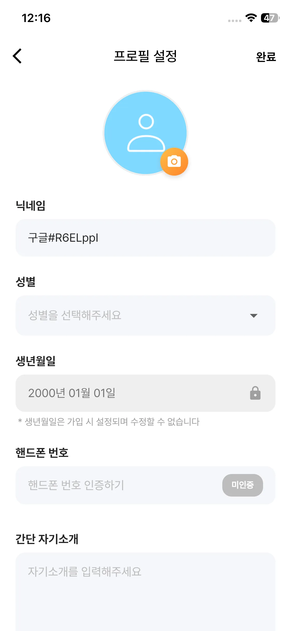Click into the 자기소개를 입력해주세요 text area

145,591
